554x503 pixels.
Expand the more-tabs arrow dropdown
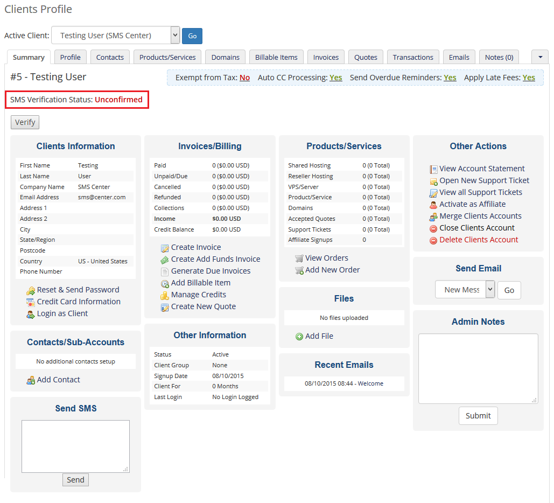540,57
